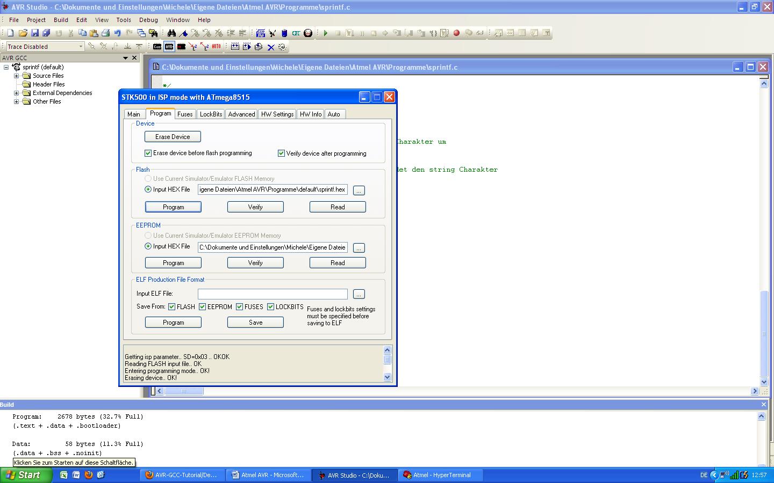
Task: Browse for Input ELF file (...)
Action: (x=359, y=294)
